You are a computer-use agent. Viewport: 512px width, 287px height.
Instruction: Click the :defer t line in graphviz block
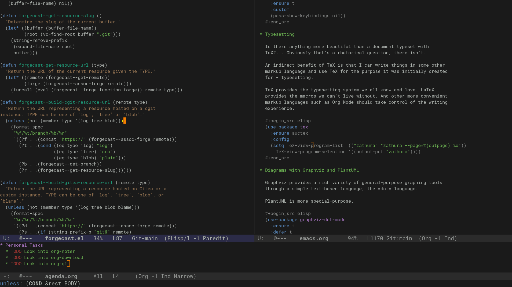pyautogui.click(x=281, y=232)
